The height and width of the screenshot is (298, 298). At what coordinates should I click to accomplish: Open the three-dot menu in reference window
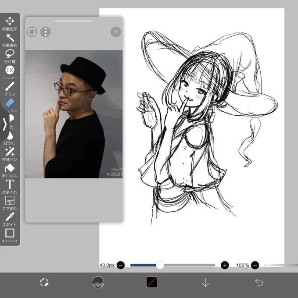tap(46, 32)
